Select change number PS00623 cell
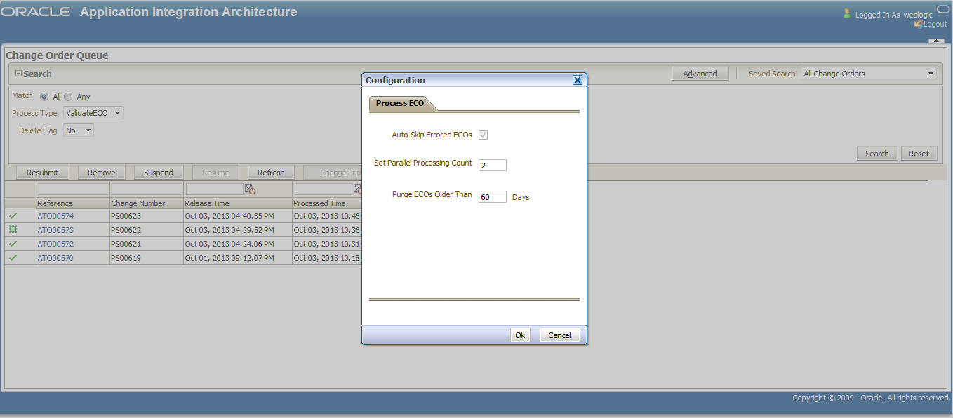This screenshot has width=953, height=418. (146, 216)
